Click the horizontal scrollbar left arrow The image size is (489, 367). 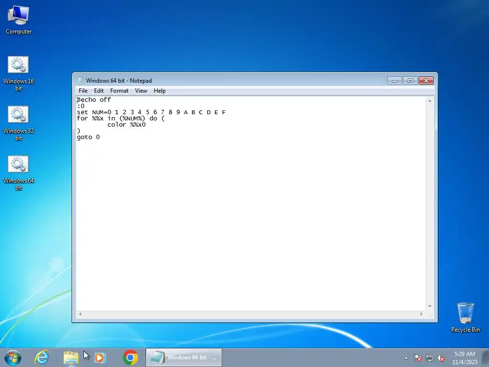pyautogui.click(x=80, y=314)
